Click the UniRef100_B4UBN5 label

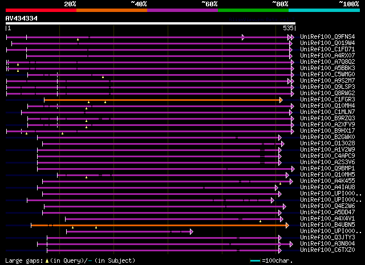(x=327, y=225)
